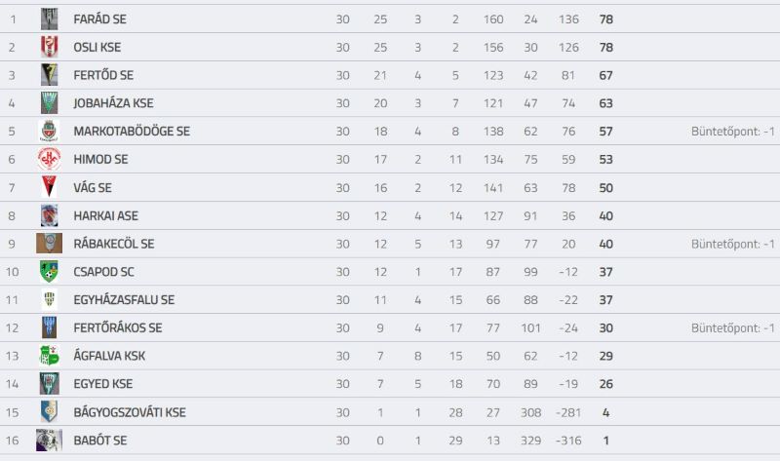Open the JOBAHÁZA KSE team name
This screenshot has height=461, width=780.
click(113, 103)
